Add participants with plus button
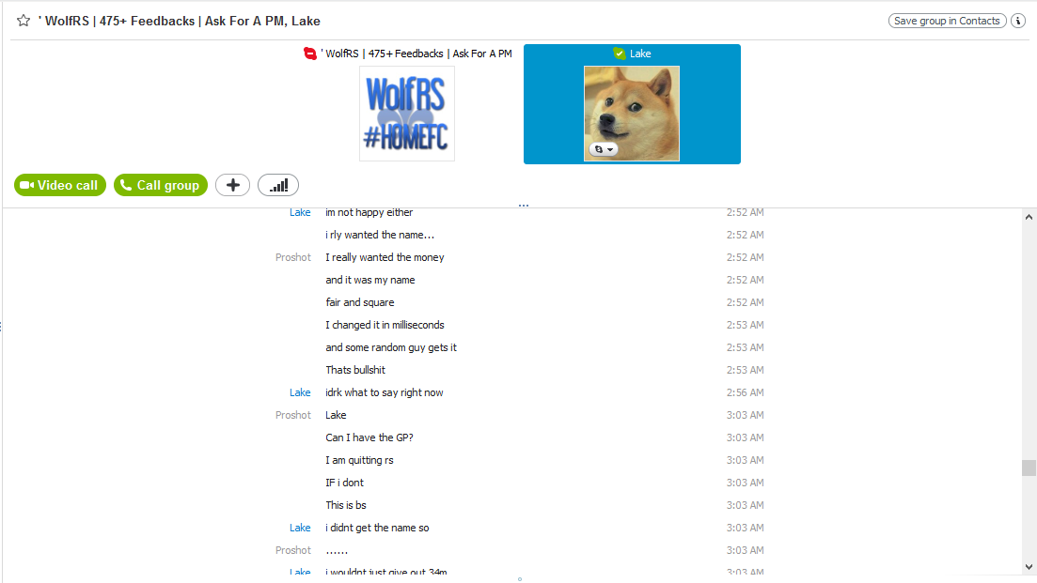Image resolution: width=1037 pixels, height=583 pixels. coord(233,186)
